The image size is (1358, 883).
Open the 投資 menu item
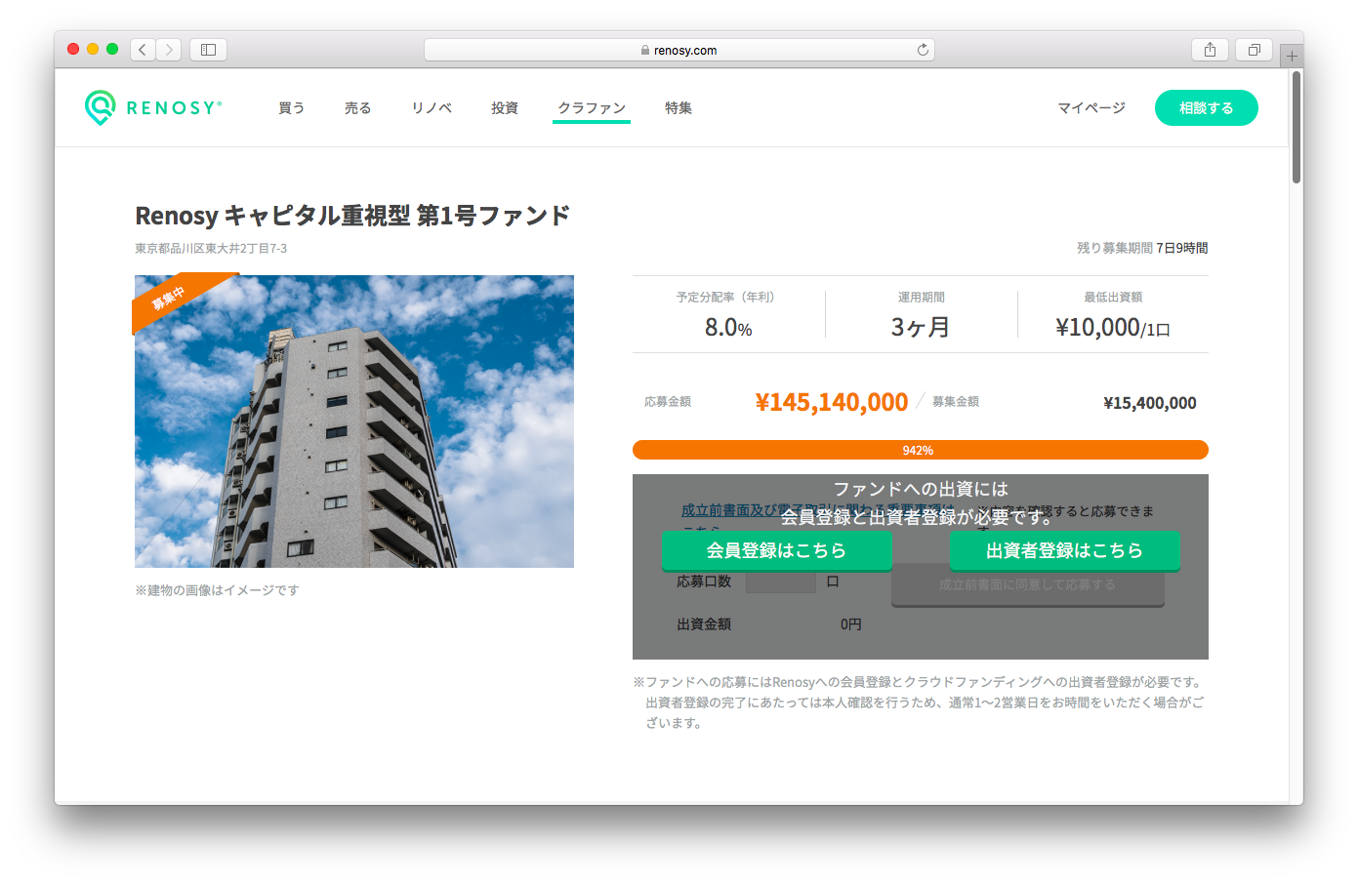point(505,108)
